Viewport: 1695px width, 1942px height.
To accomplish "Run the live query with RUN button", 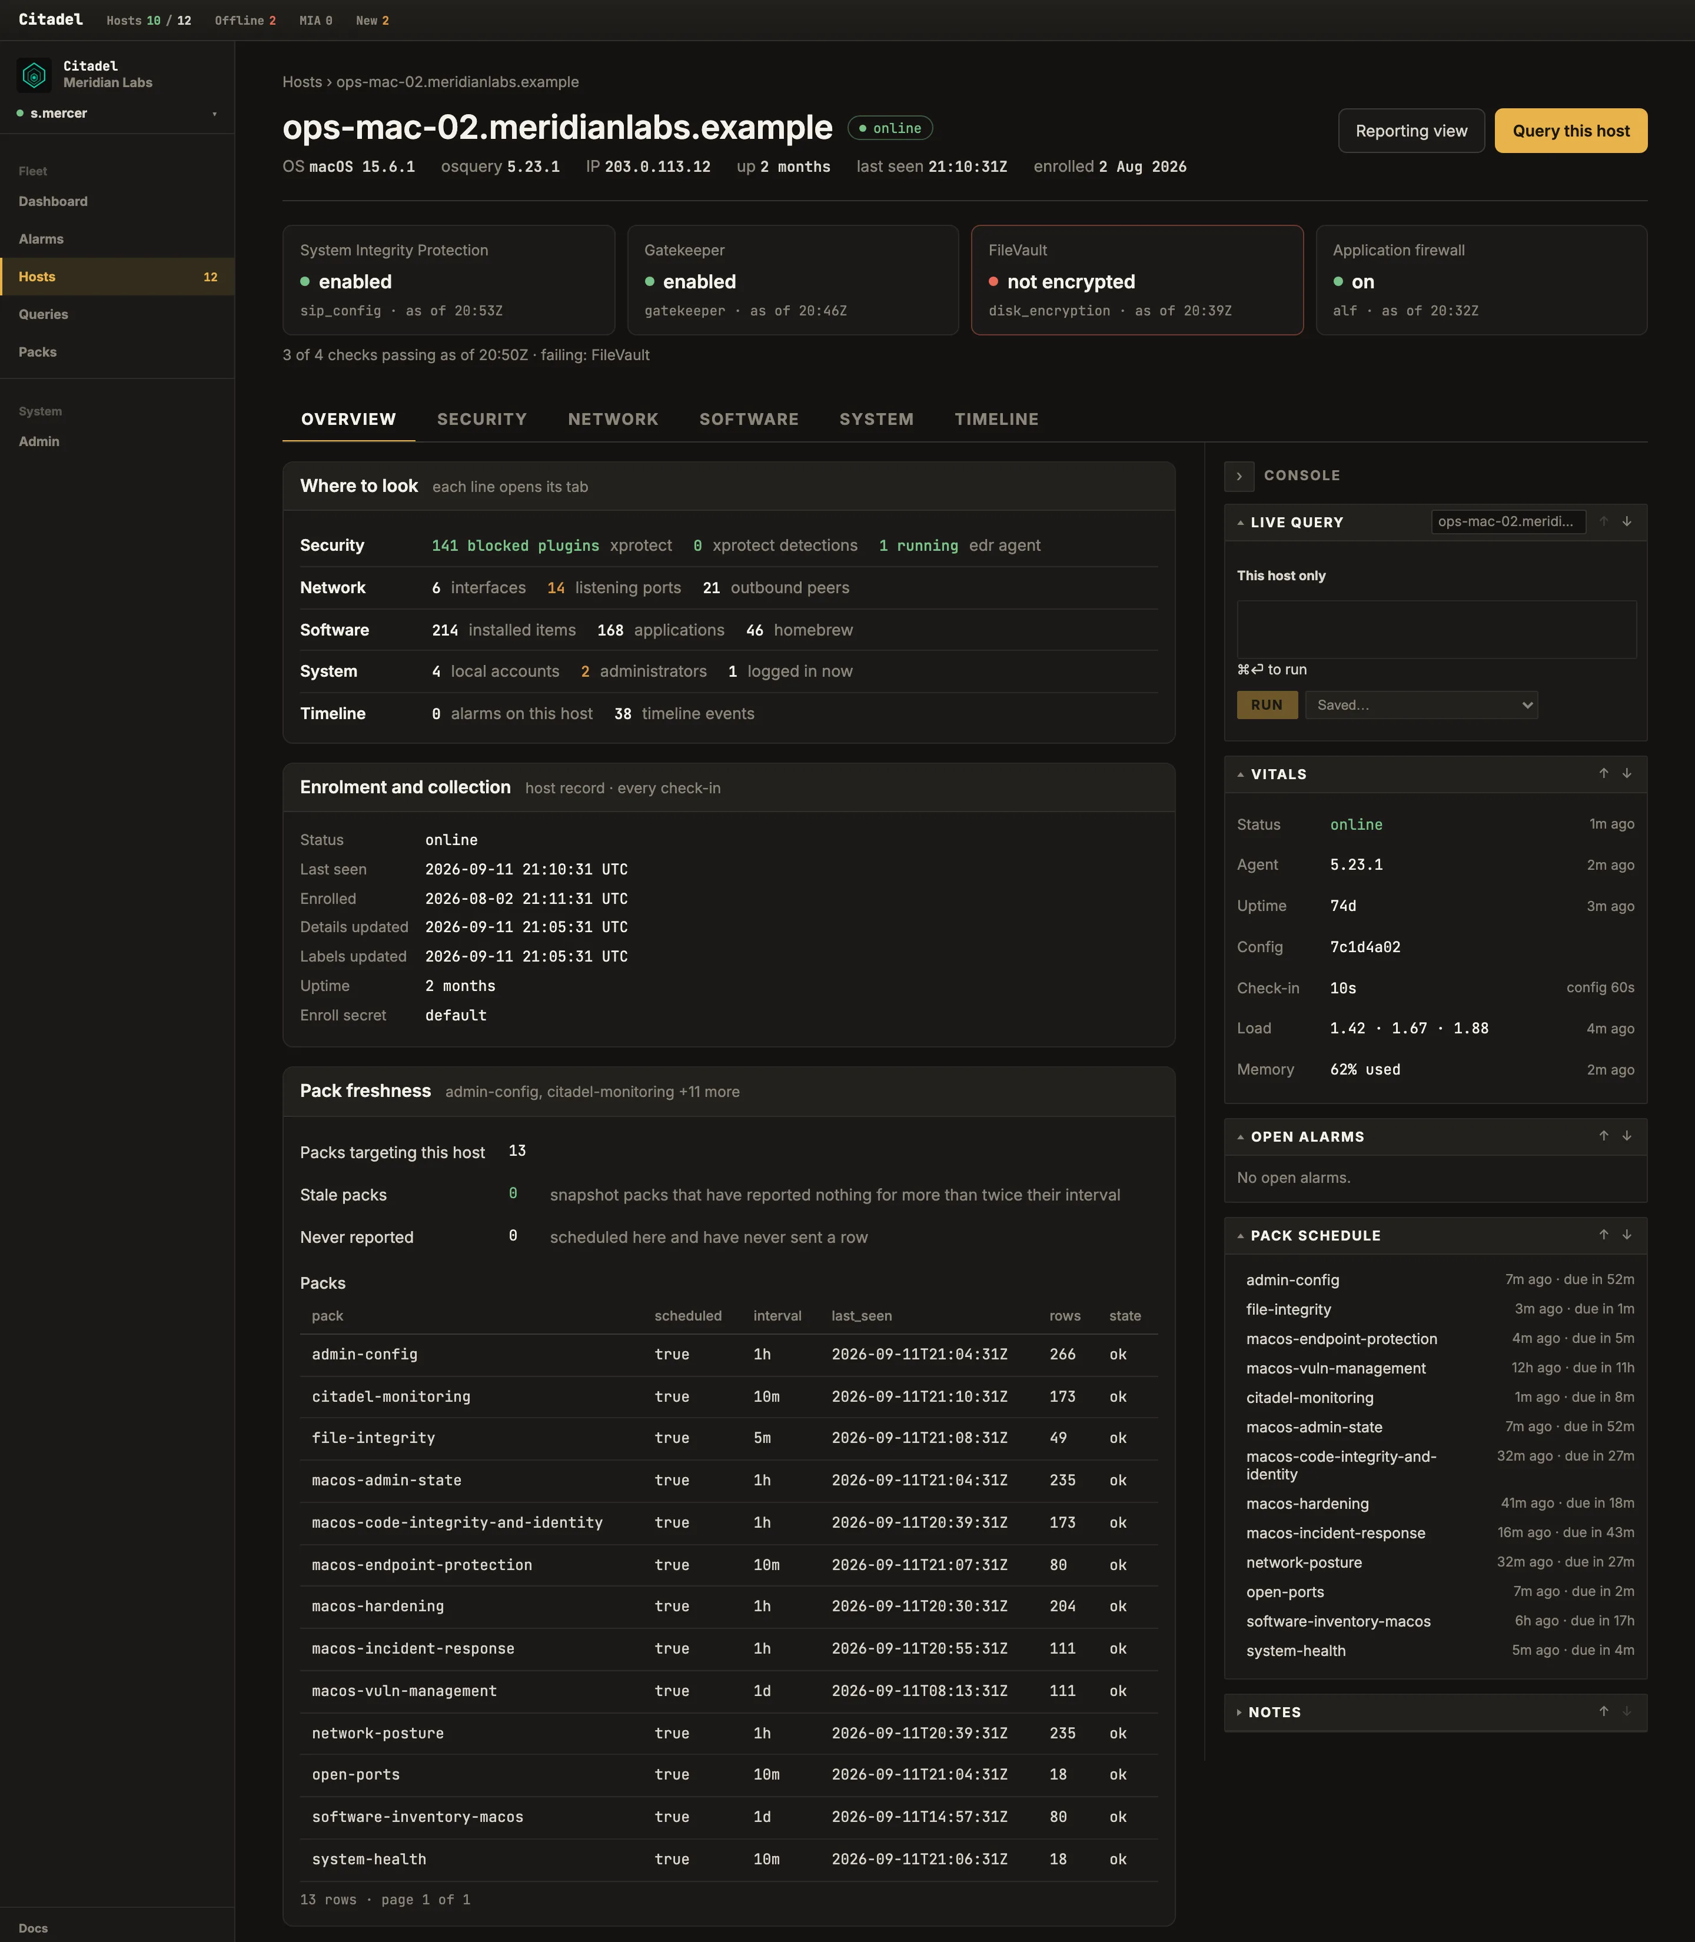I will tap(1268, 705).
